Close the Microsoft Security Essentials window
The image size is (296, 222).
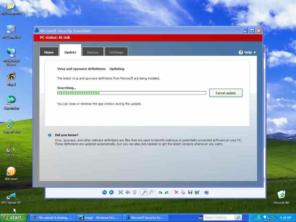coord(259,31)
